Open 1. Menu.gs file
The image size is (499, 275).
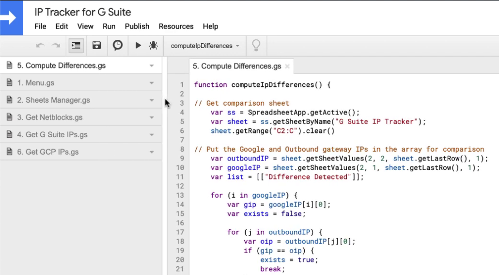pyautogui.click(x=81, y=83)
